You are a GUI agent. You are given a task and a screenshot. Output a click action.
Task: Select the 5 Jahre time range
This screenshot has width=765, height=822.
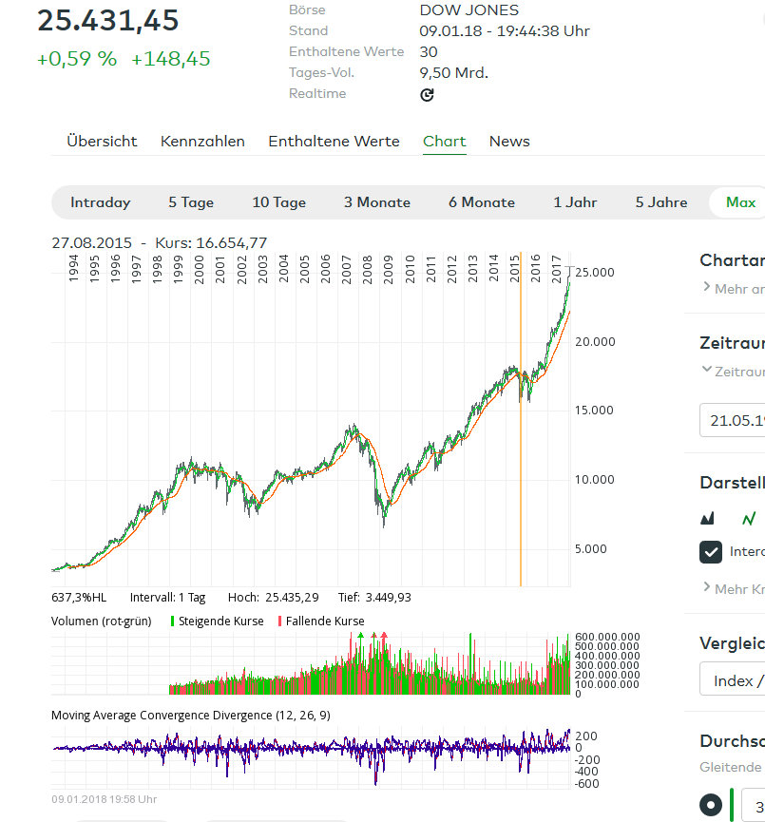(661, 202)
